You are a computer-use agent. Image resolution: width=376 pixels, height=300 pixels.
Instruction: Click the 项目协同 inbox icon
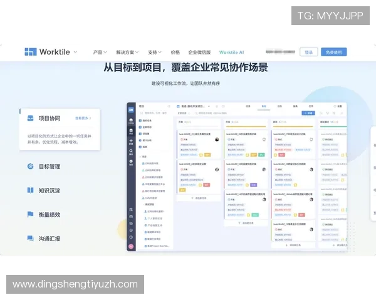pyautogui.click(x=31, y=118)
